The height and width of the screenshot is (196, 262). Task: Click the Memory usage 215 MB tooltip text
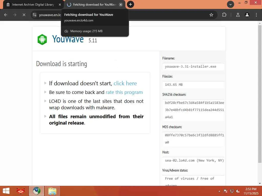pos(86,31)
